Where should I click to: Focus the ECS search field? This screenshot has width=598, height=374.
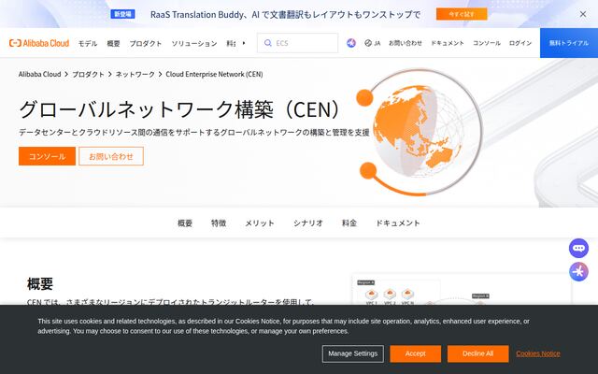[297, 43]
